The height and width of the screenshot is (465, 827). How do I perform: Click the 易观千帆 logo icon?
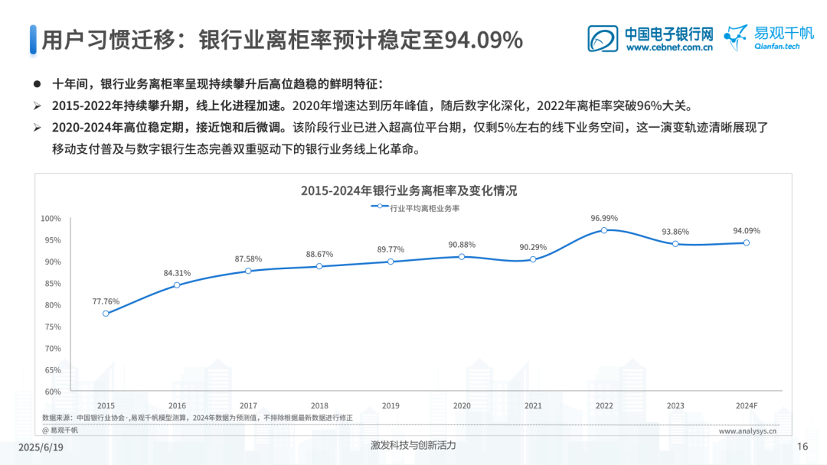(x=736, y=37)
